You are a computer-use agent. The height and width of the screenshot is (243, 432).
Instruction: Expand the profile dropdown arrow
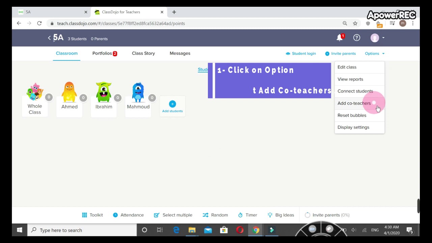[x=383, y=38]
